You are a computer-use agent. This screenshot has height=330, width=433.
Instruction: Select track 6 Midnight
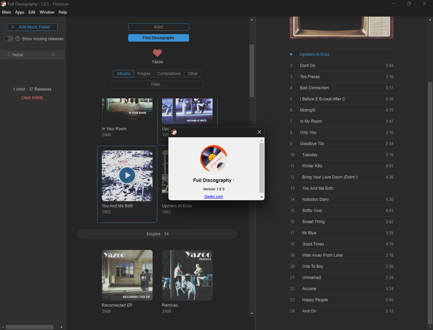pyautogui.click(x=342, y=110)
